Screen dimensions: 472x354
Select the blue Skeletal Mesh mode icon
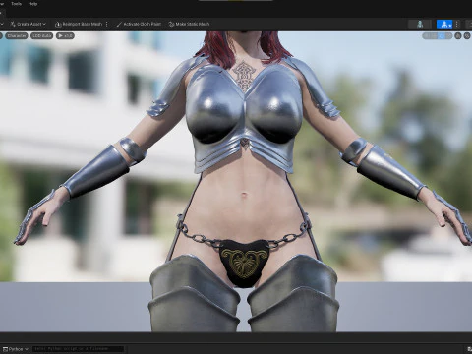point(444,25)
